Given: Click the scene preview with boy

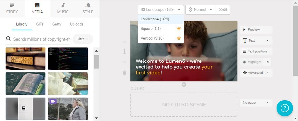Looking at the screenshot, I should pos(184,51).
